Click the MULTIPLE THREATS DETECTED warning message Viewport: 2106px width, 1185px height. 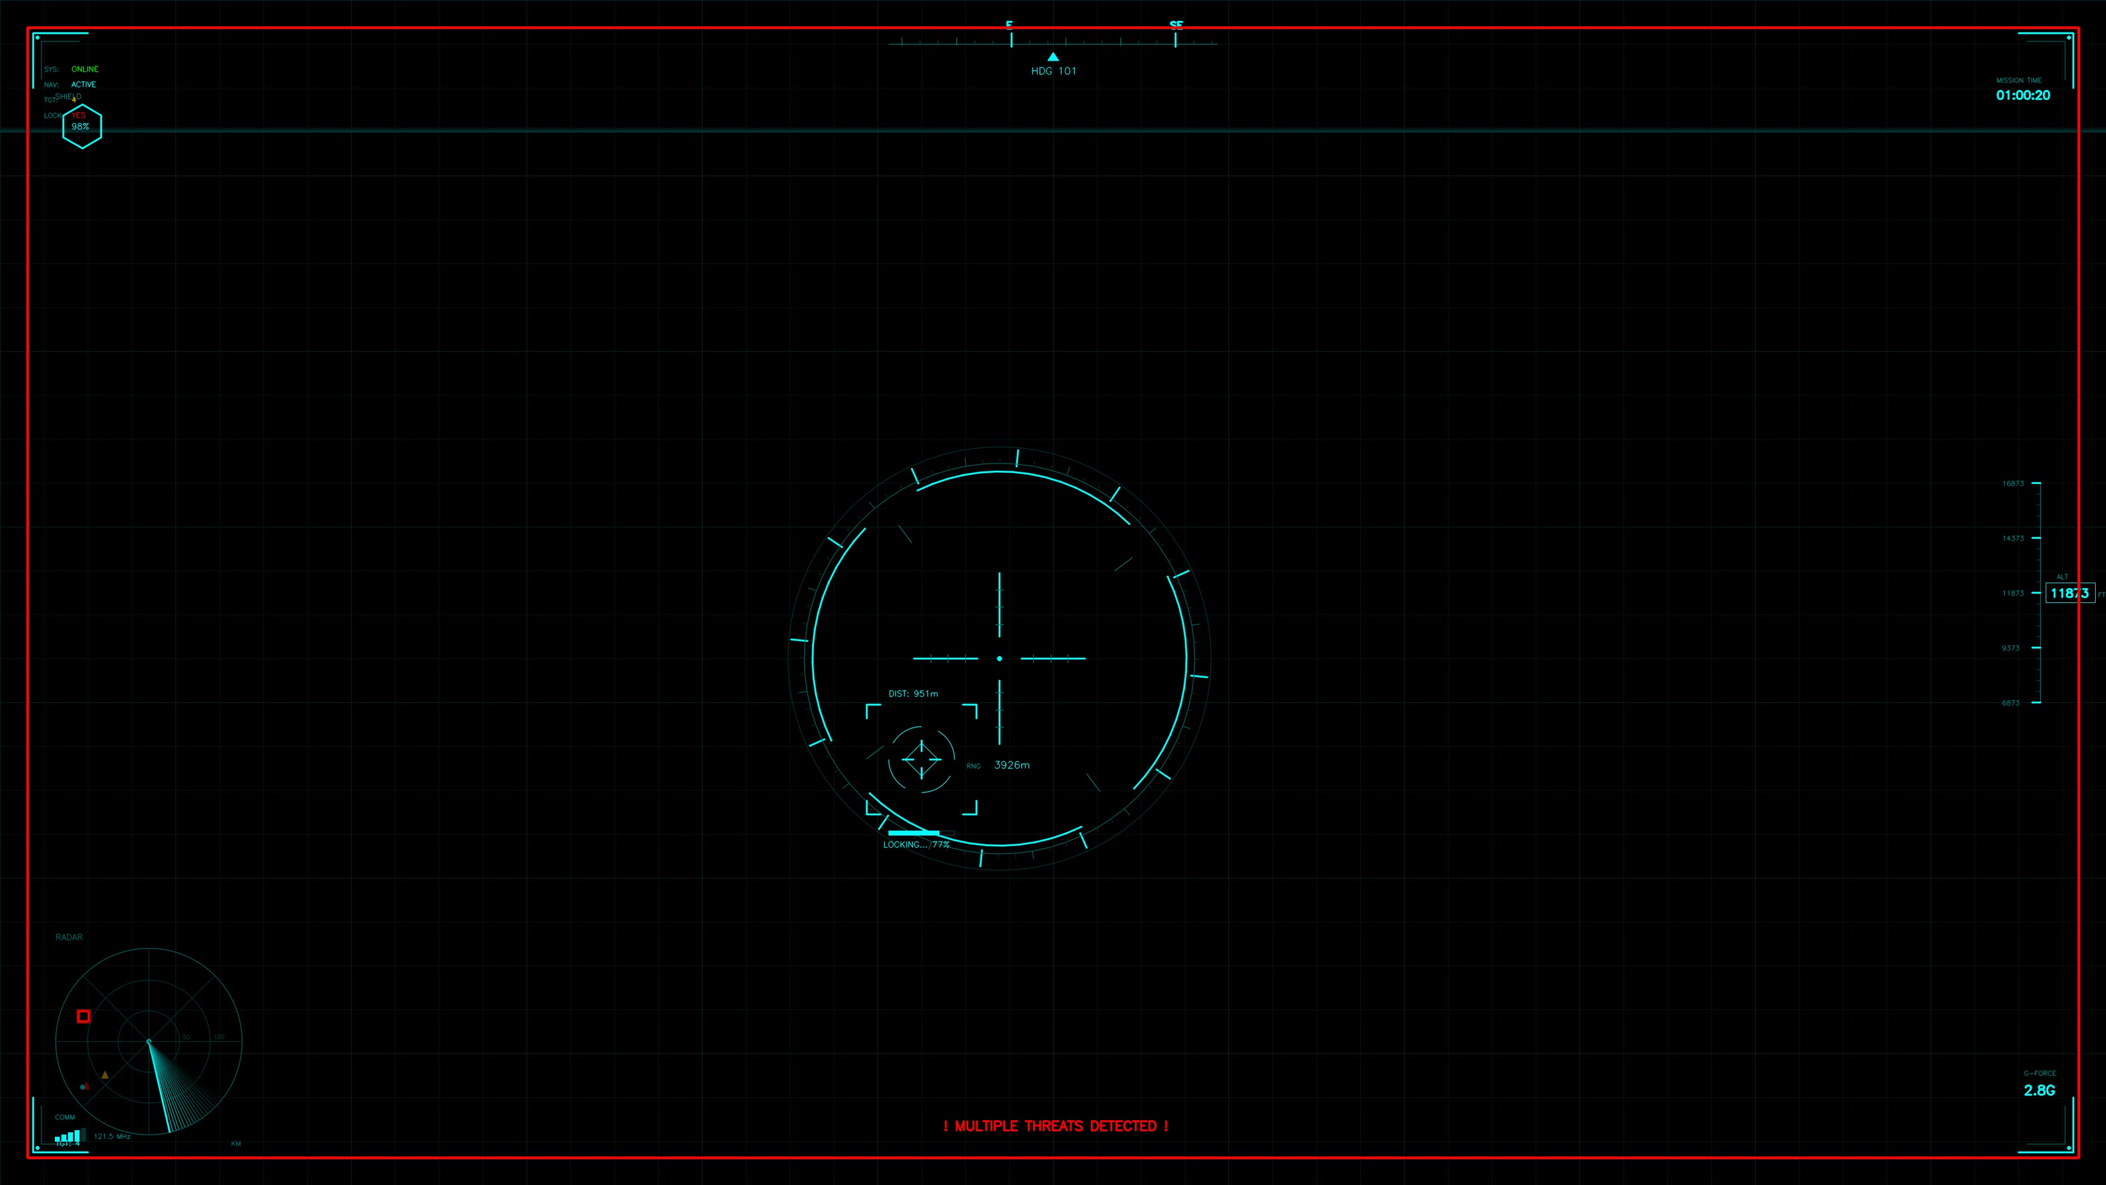[1055, 1125]
